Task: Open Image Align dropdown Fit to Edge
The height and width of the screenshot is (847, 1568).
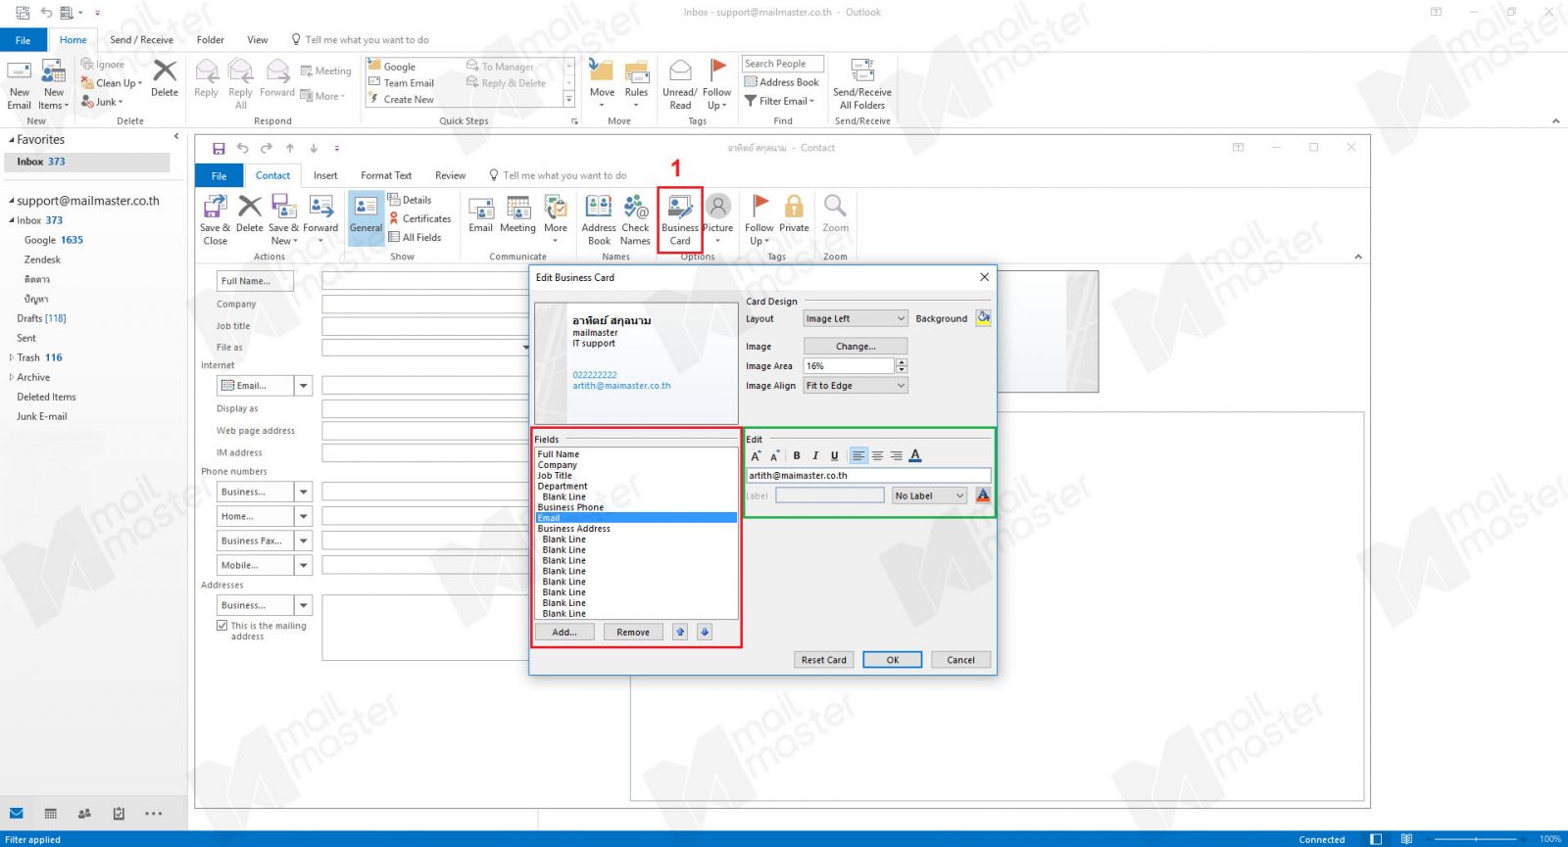Action: coord(856,386)
